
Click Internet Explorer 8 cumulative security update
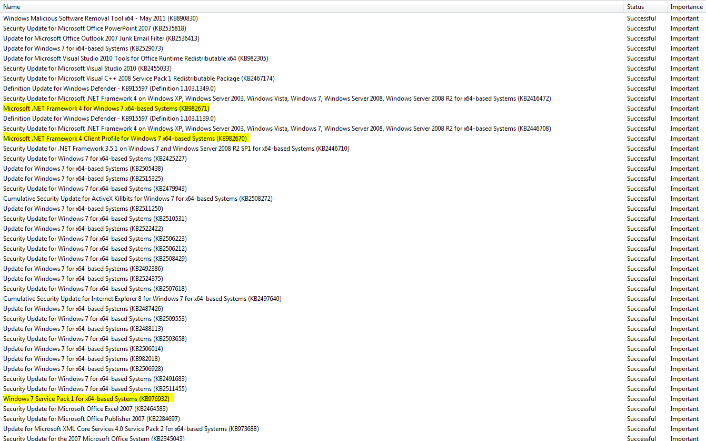[x=142, y=299]
